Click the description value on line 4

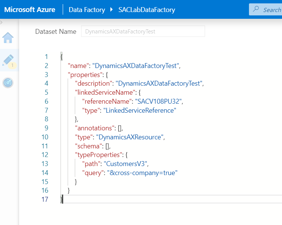click(159, 84)
